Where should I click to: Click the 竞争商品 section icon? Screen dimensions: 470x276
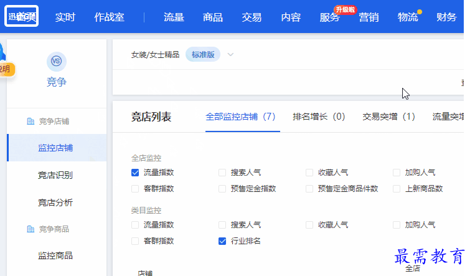point(31,229)
